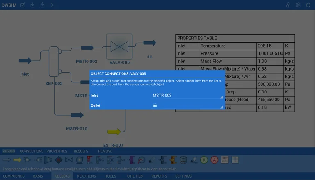Image resolution: width=315 pixels, height=180 pixels.
Task: Select the Property Table grid tool
Action: point(235,160)
